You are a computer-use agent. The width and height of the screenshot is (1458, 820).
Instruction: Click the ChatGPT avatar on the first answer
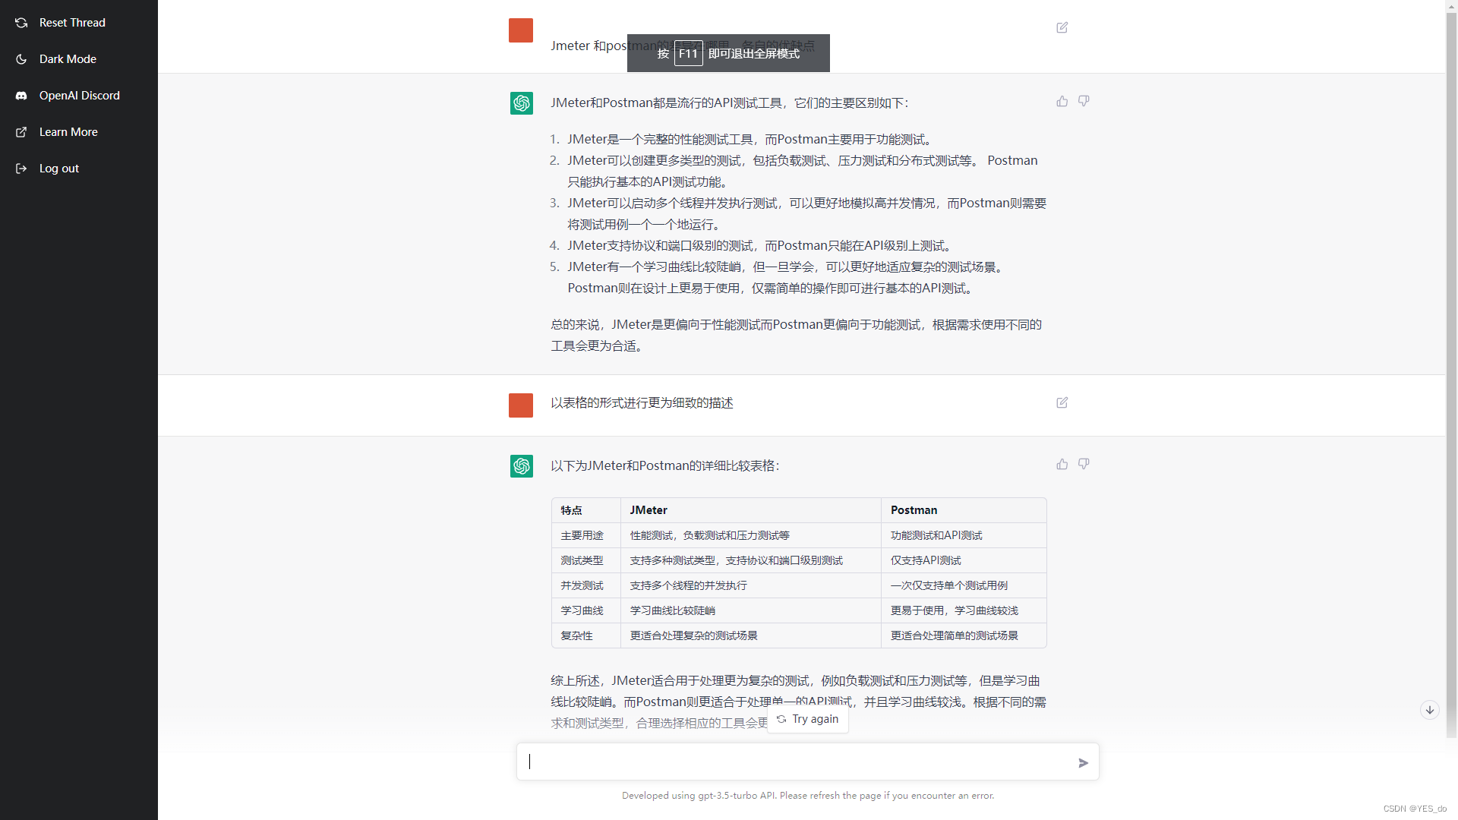pos(521,103)
